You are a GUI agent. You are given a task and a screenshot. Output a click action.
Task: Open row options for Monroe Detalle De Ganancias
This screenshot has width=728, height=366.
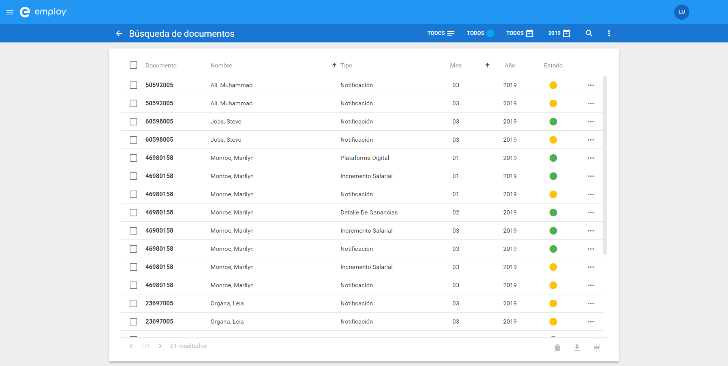pyautogui.click(x=591, y=213)
